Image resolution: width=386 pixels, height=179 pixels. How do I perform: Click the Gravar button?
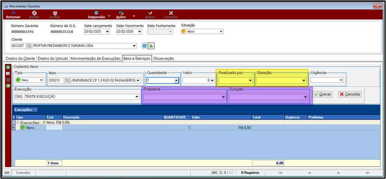coord(323,94)
